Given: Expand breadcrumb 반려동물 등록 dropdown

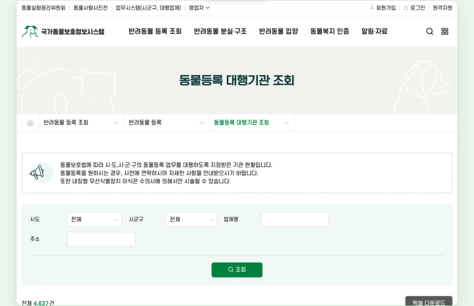Looking at the screenshot, I should (x=167, y=123).
